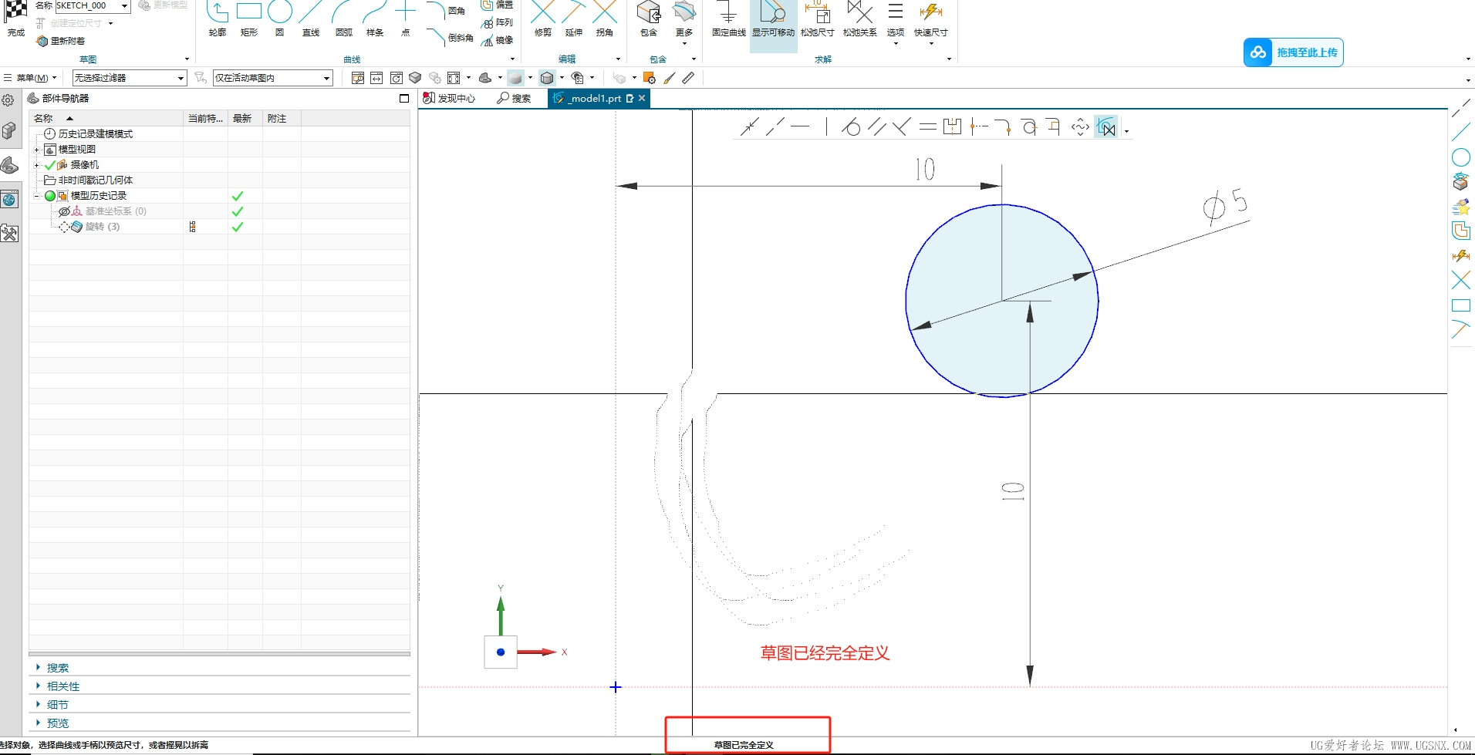The height and width of the screenshot is (755, 1475).
Task: Click the 松弛关系 relax relations tool
Action: click(859, 19)
